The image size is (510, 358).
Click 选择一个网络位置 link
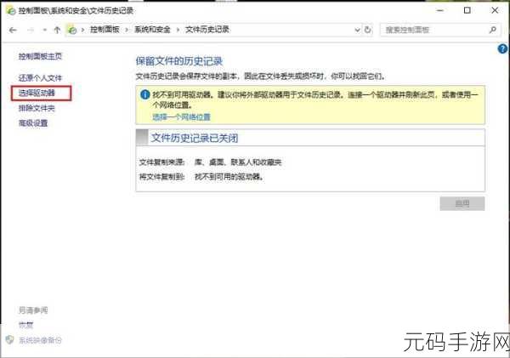coord(182,116)
